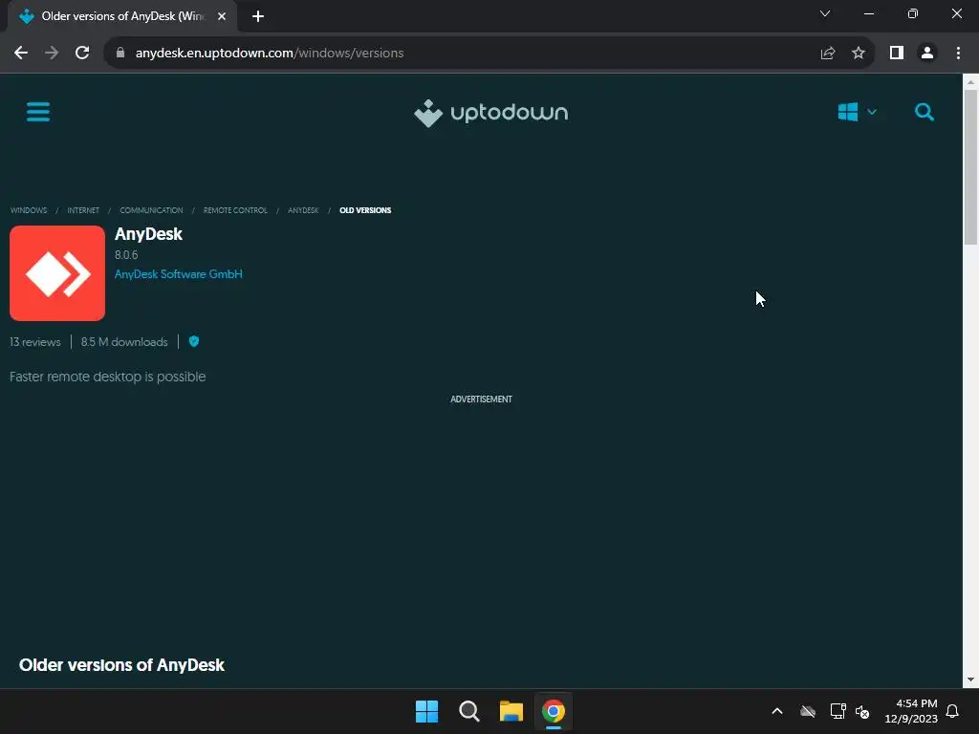
Task: Open the REMOTE CONTROL breadcrumb link
Action: point(235,210)
